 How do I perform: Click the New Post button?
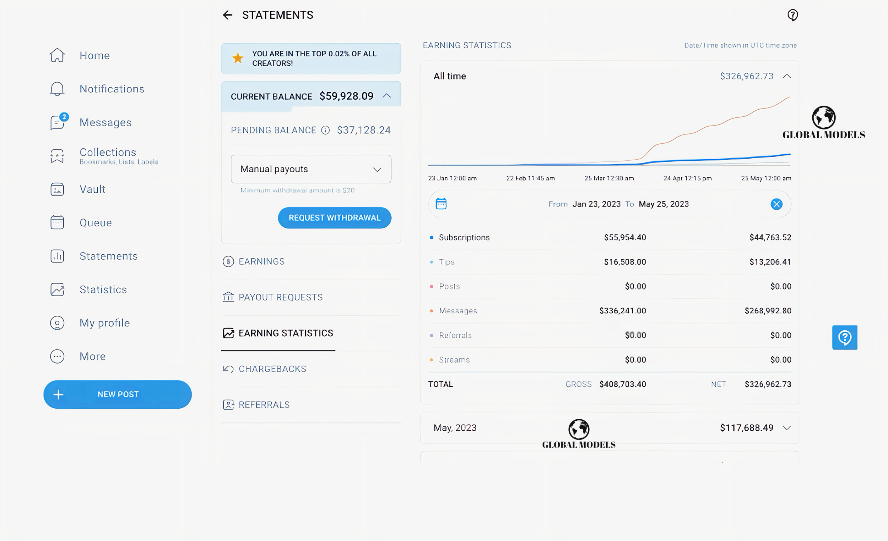tap(118, 394)
